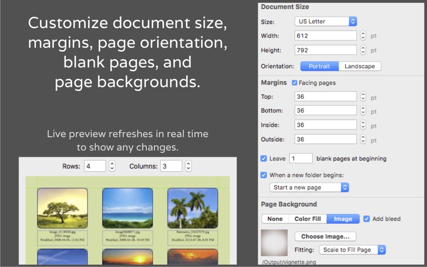Click the Width field showing 612

pos(326,36)
